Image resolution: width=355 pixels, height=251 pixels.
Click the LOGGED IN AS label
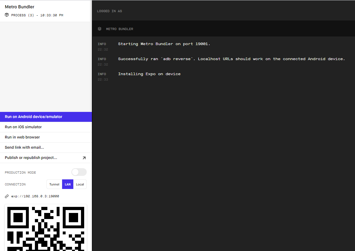(109, 11)
